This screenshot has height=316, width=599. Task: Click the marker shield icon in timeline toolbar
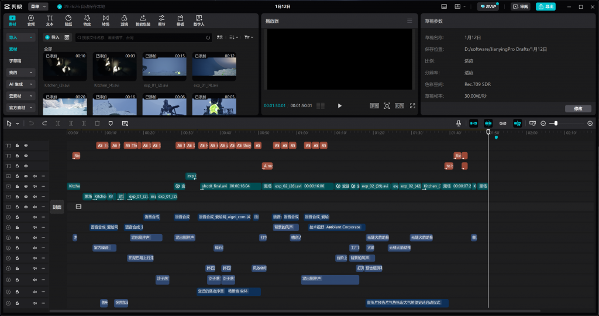[x=110, y=123]
